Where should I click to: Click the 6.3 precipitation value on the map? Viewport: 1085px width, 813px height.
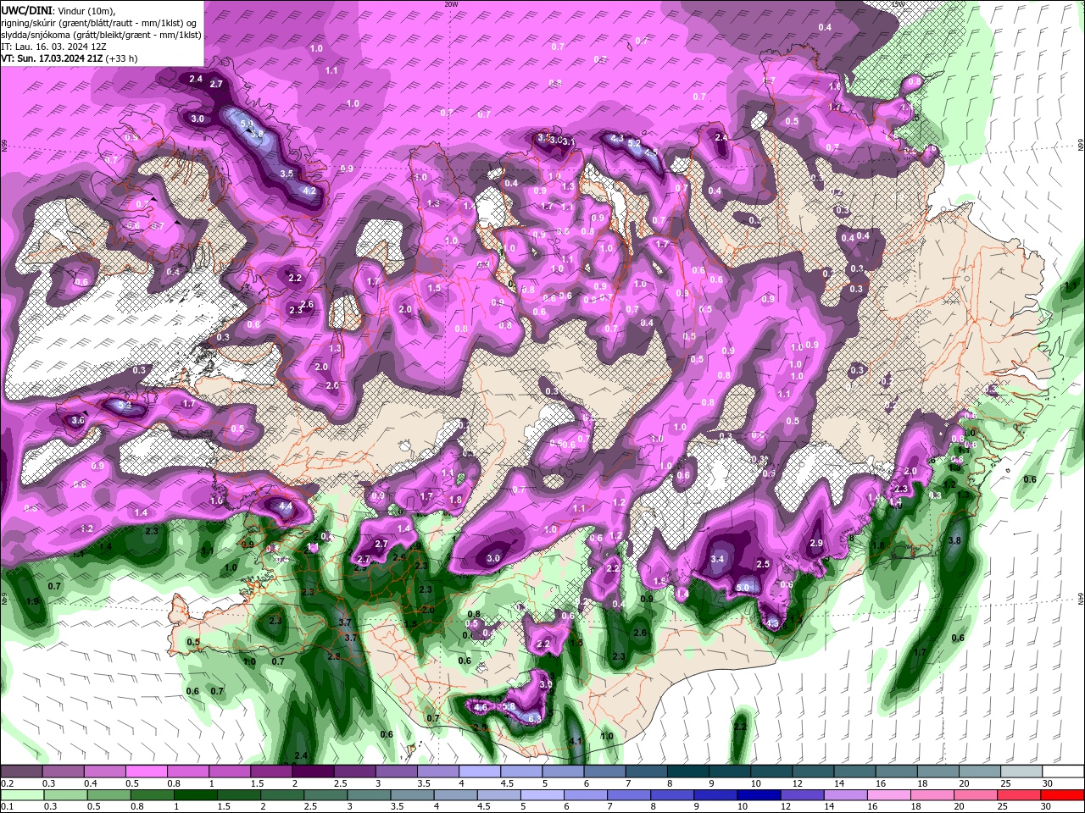point(534,719)
